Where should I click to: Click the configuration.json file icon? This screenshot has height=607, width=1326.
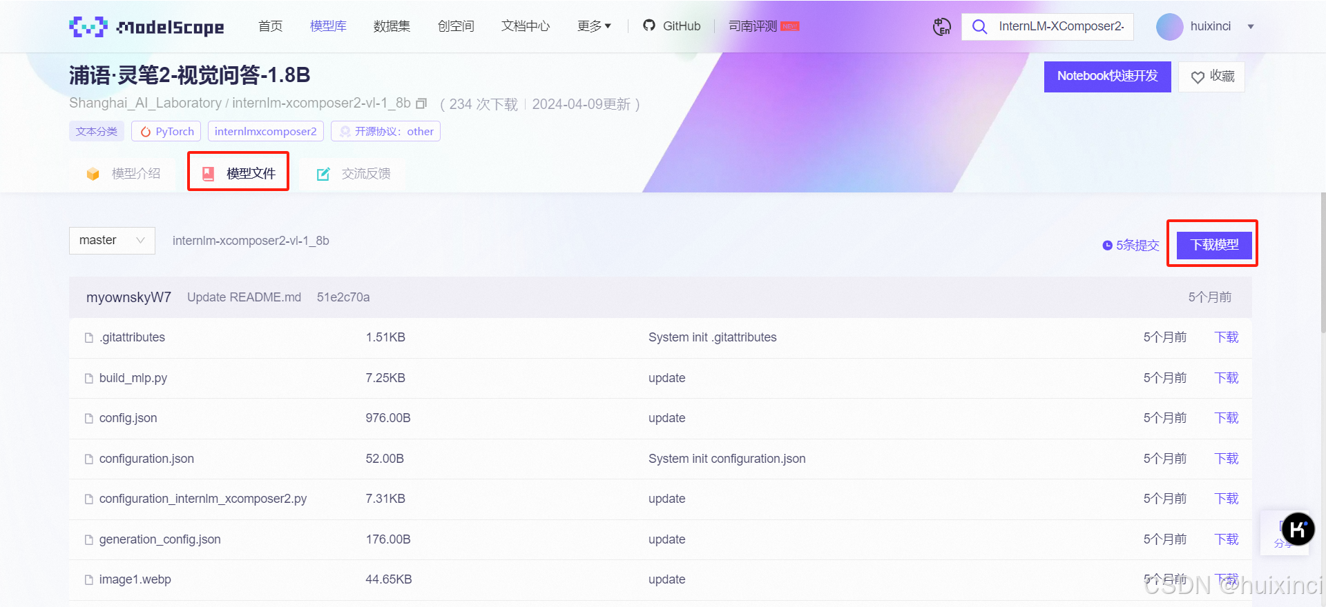click(x=88, y=459)
